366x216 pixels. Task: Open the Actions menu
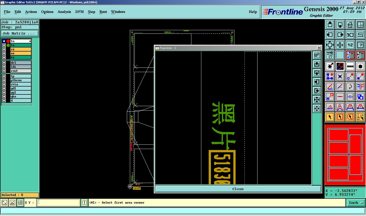click(x=31, y=12)
